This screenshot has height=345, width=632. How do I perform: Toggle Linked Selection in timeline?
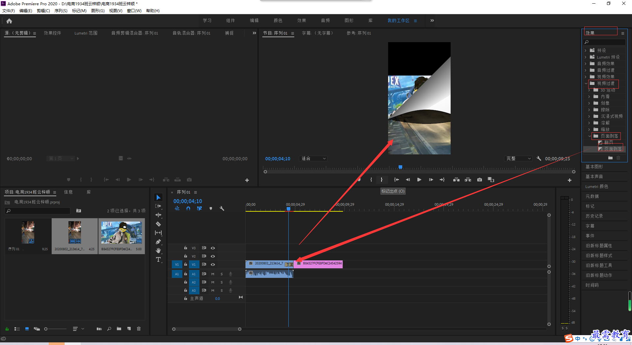coord(199,208)
